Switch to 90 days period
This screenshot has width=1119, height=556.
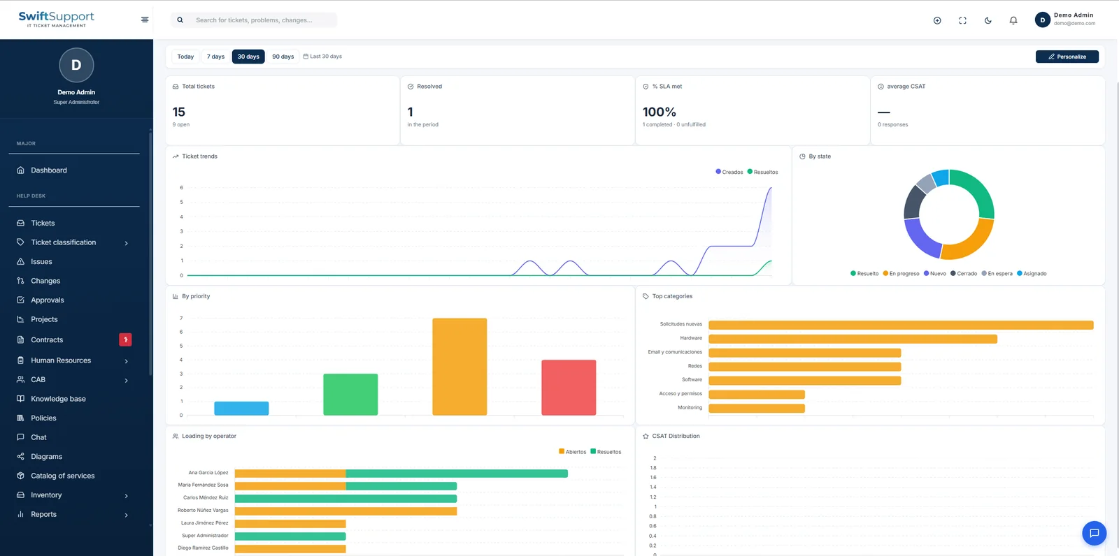click(x=283, y=57)
